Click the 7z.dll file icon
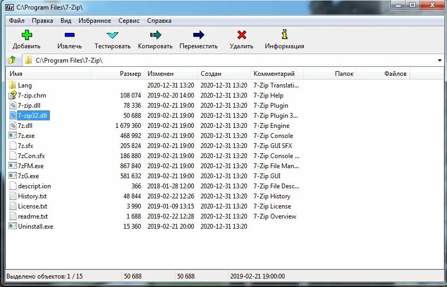 click(x=13, y=125)
